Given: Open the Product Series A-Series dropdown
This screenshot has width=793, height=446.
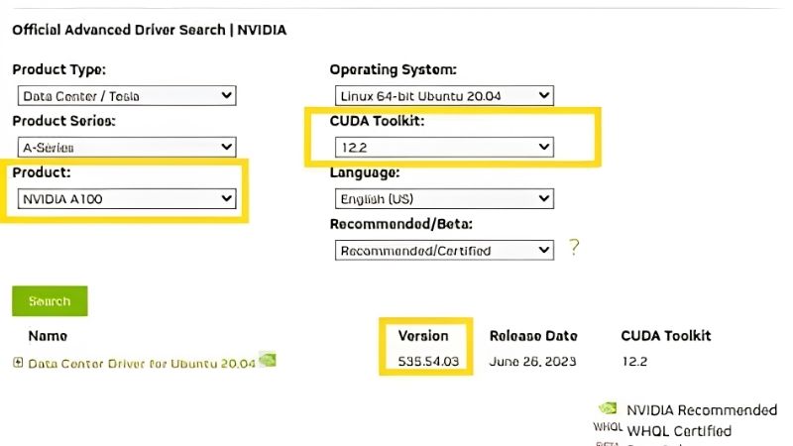Looking at the screenshot, I should pyautogui.click(x=127, y=147).
